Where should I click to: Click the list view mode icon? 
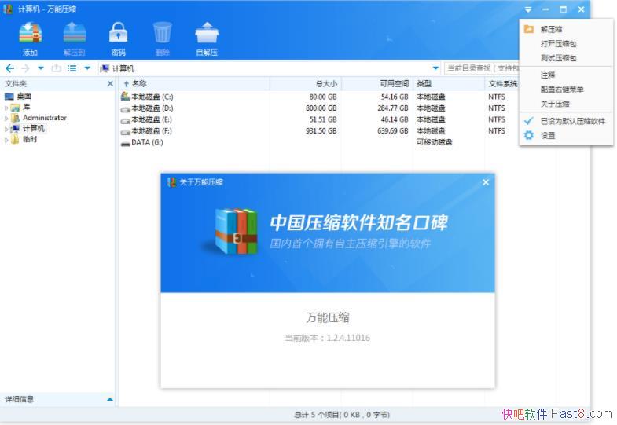click(x=72, y=68)
